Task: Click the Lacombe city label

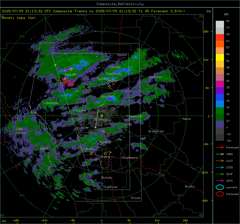Action: click(115, 67)
